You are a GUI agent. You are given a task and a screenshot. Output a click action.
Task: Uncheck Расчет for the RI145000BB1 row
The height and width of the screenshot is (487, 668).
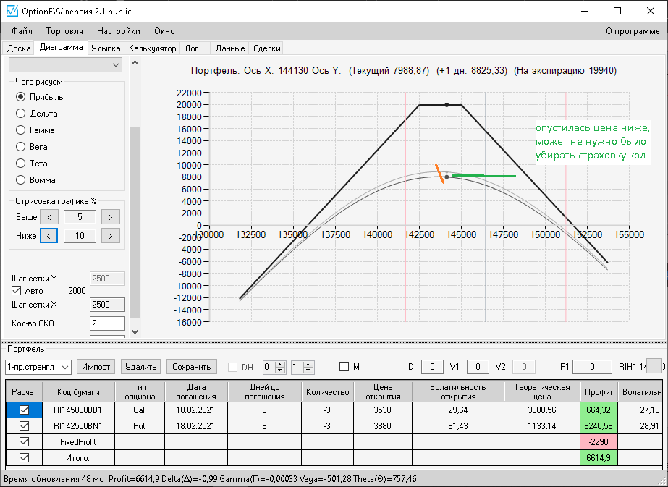pos(25,410)
